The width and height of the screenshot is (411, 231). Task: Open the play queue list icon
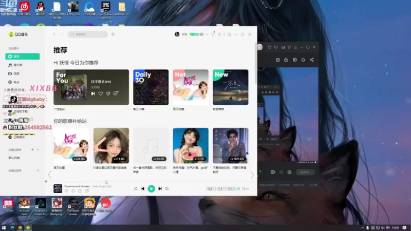point(246,188)
